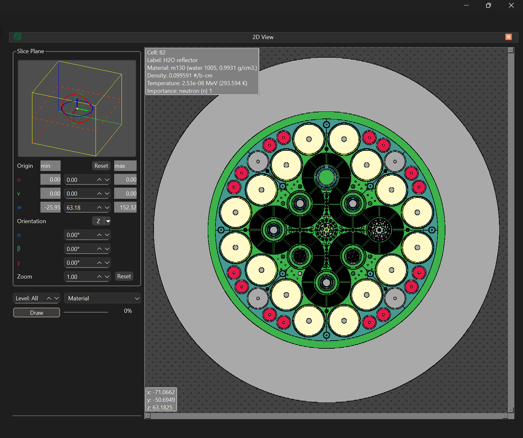Click the horizontal scrollbar right arrow
Screen dimensions: 523x438
pos(505,416)
